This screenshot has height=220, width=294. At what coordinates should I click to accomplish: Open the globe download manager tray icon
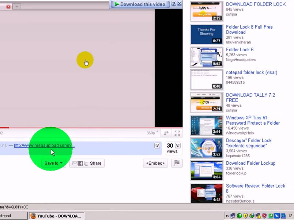click(x=252, y=216)
